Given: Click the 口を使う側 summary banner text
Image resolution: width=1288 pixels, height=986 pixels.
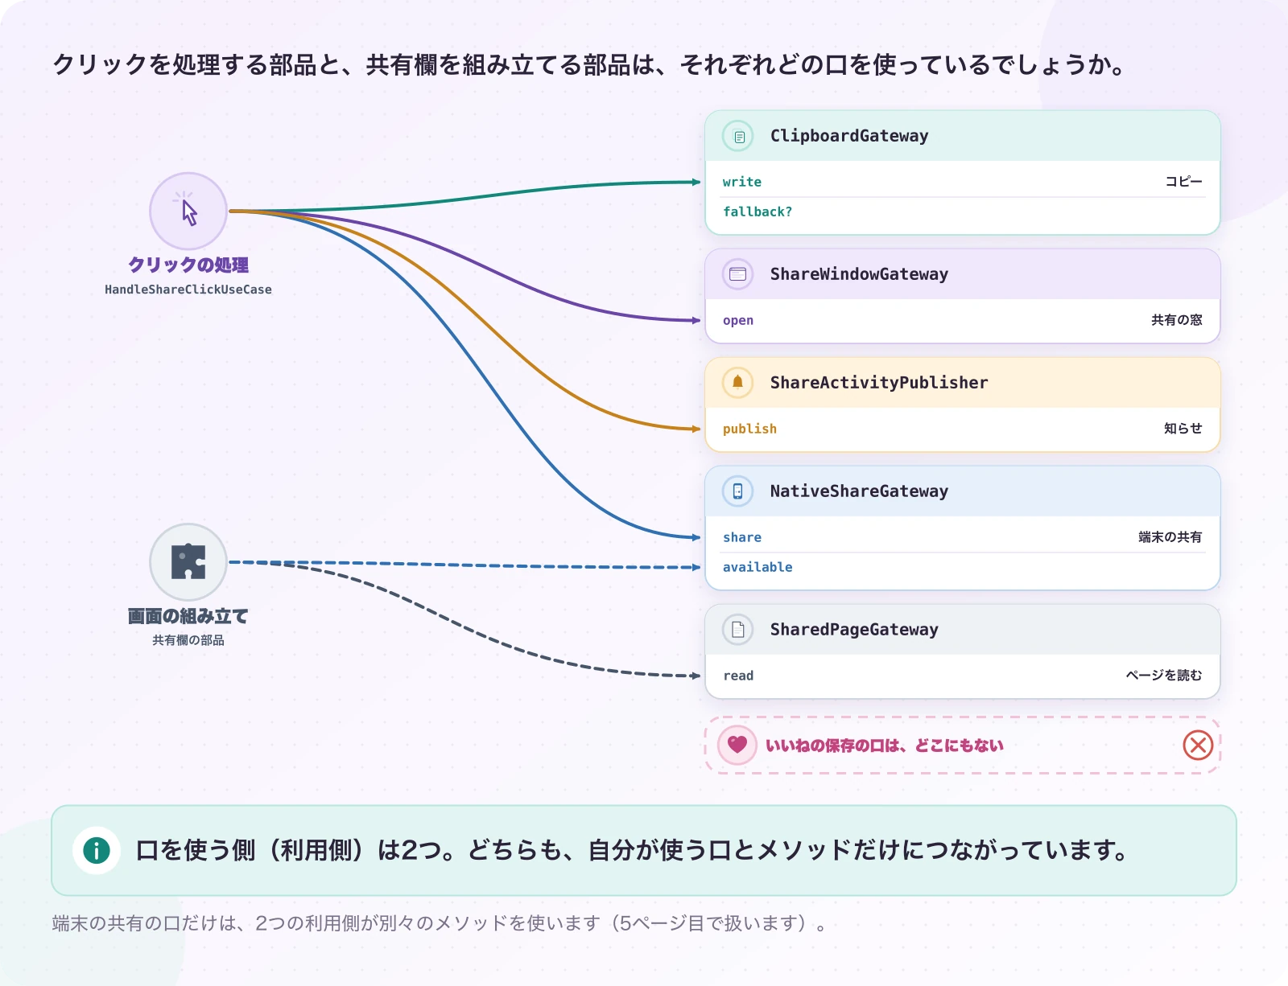Looking at the screenshot, I should [x=633, y=850].
